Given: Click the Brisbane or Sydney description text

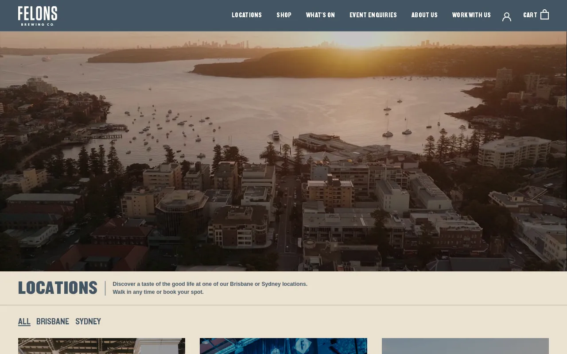Looking at the screenshot, I should click(x=210, y=288).
